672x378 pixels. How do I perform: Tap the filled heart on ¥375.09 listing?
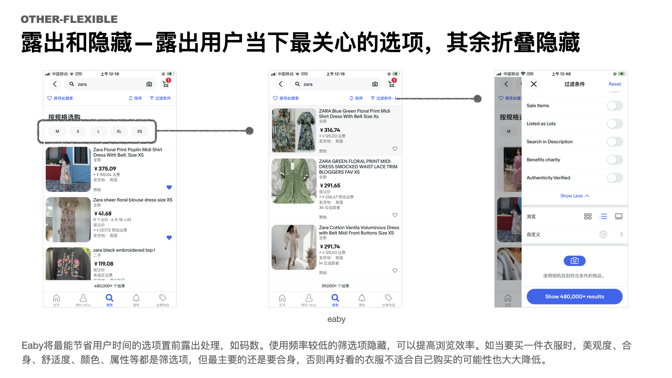pyautogui.click(x=169, y=187)
